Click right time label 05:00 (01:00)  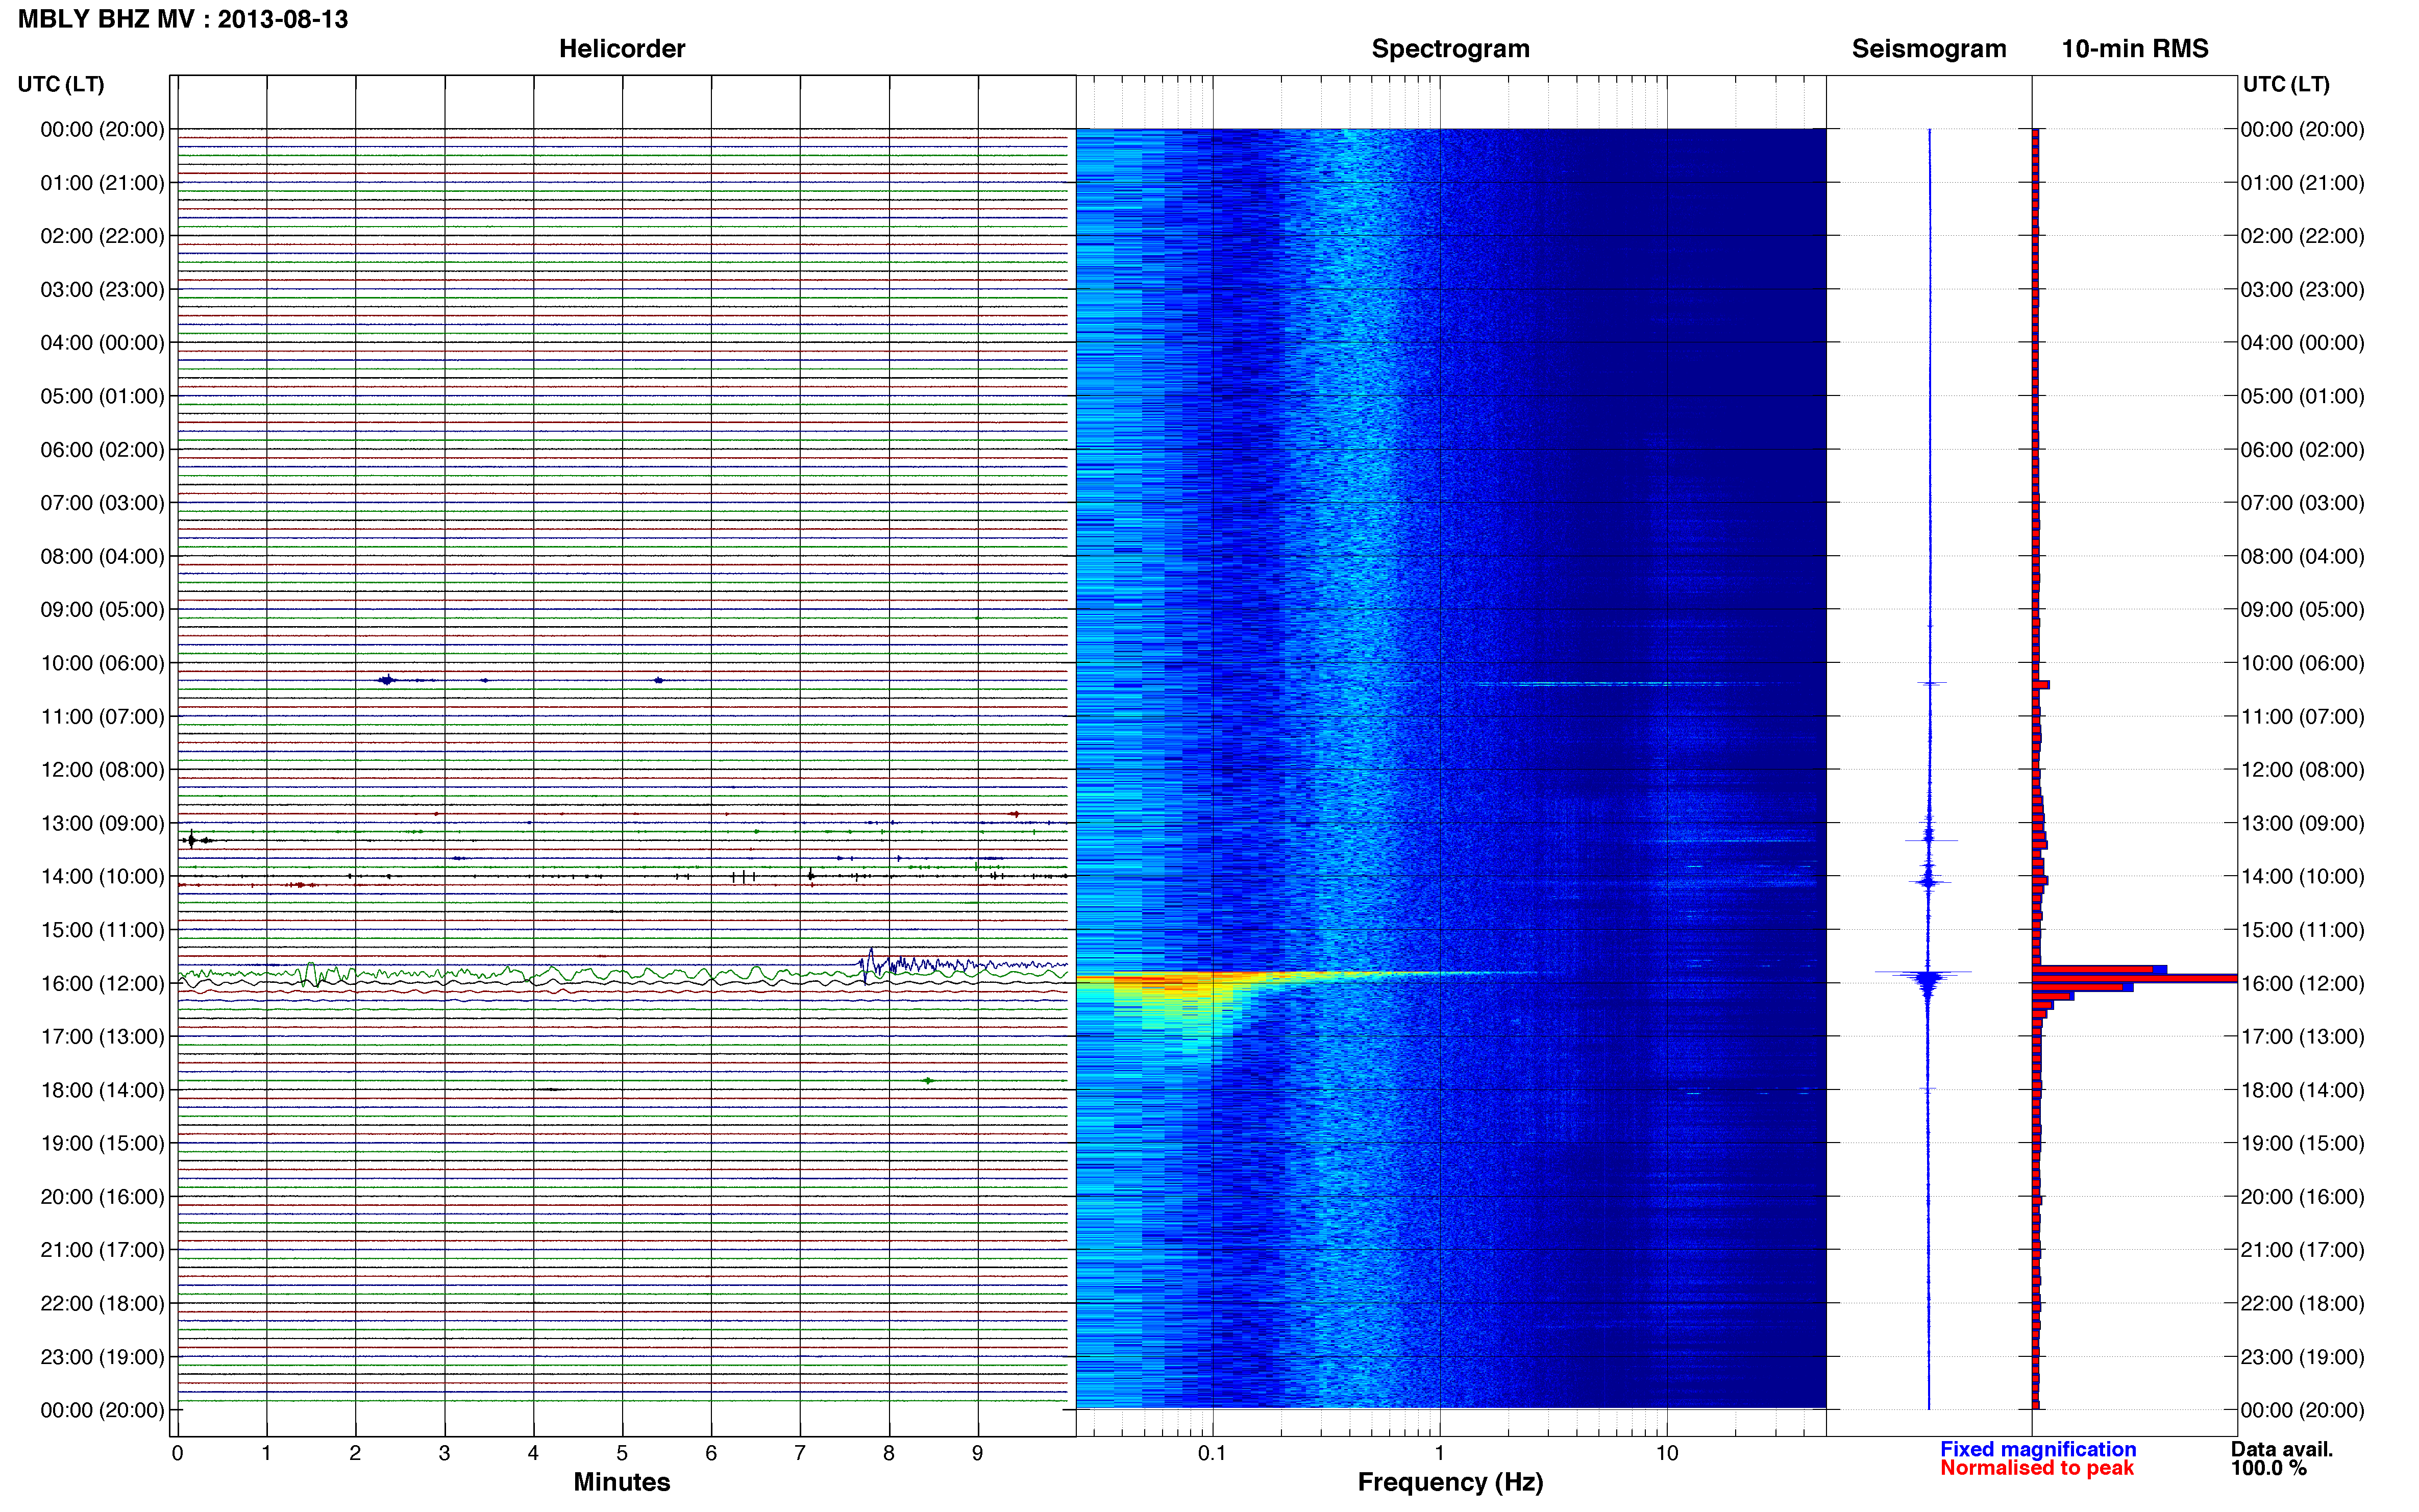[x=2302, y=396]
